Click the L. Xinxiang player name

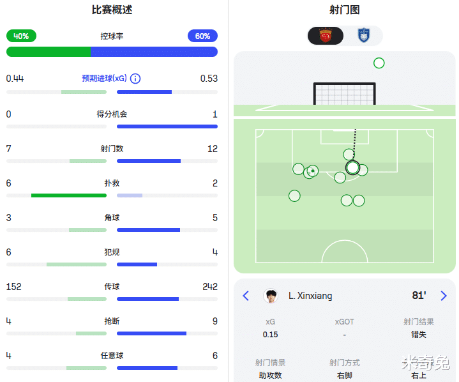pos(310,296)
